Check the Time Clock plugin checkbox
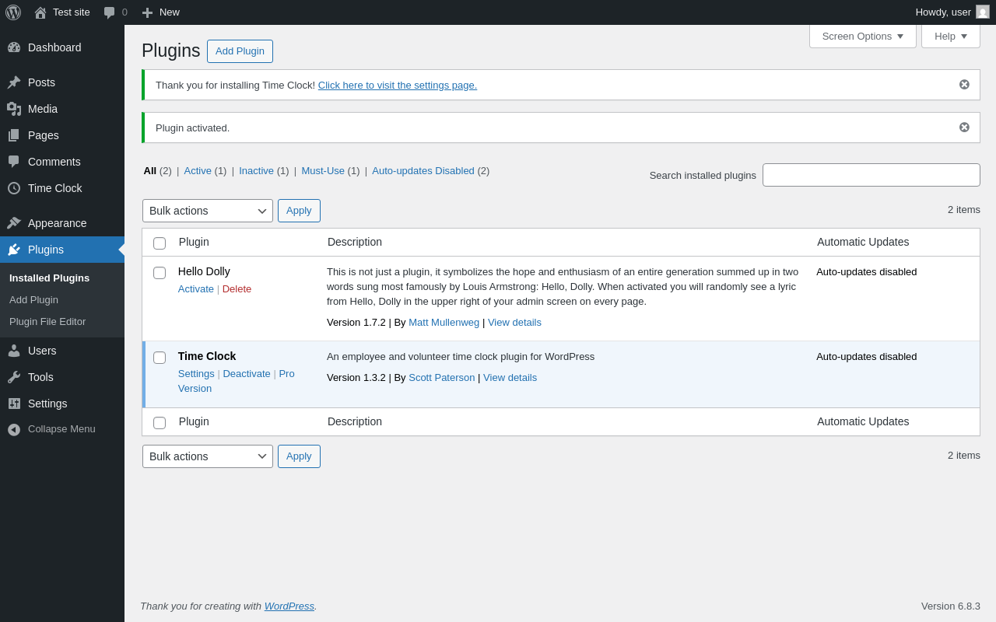 160,358
